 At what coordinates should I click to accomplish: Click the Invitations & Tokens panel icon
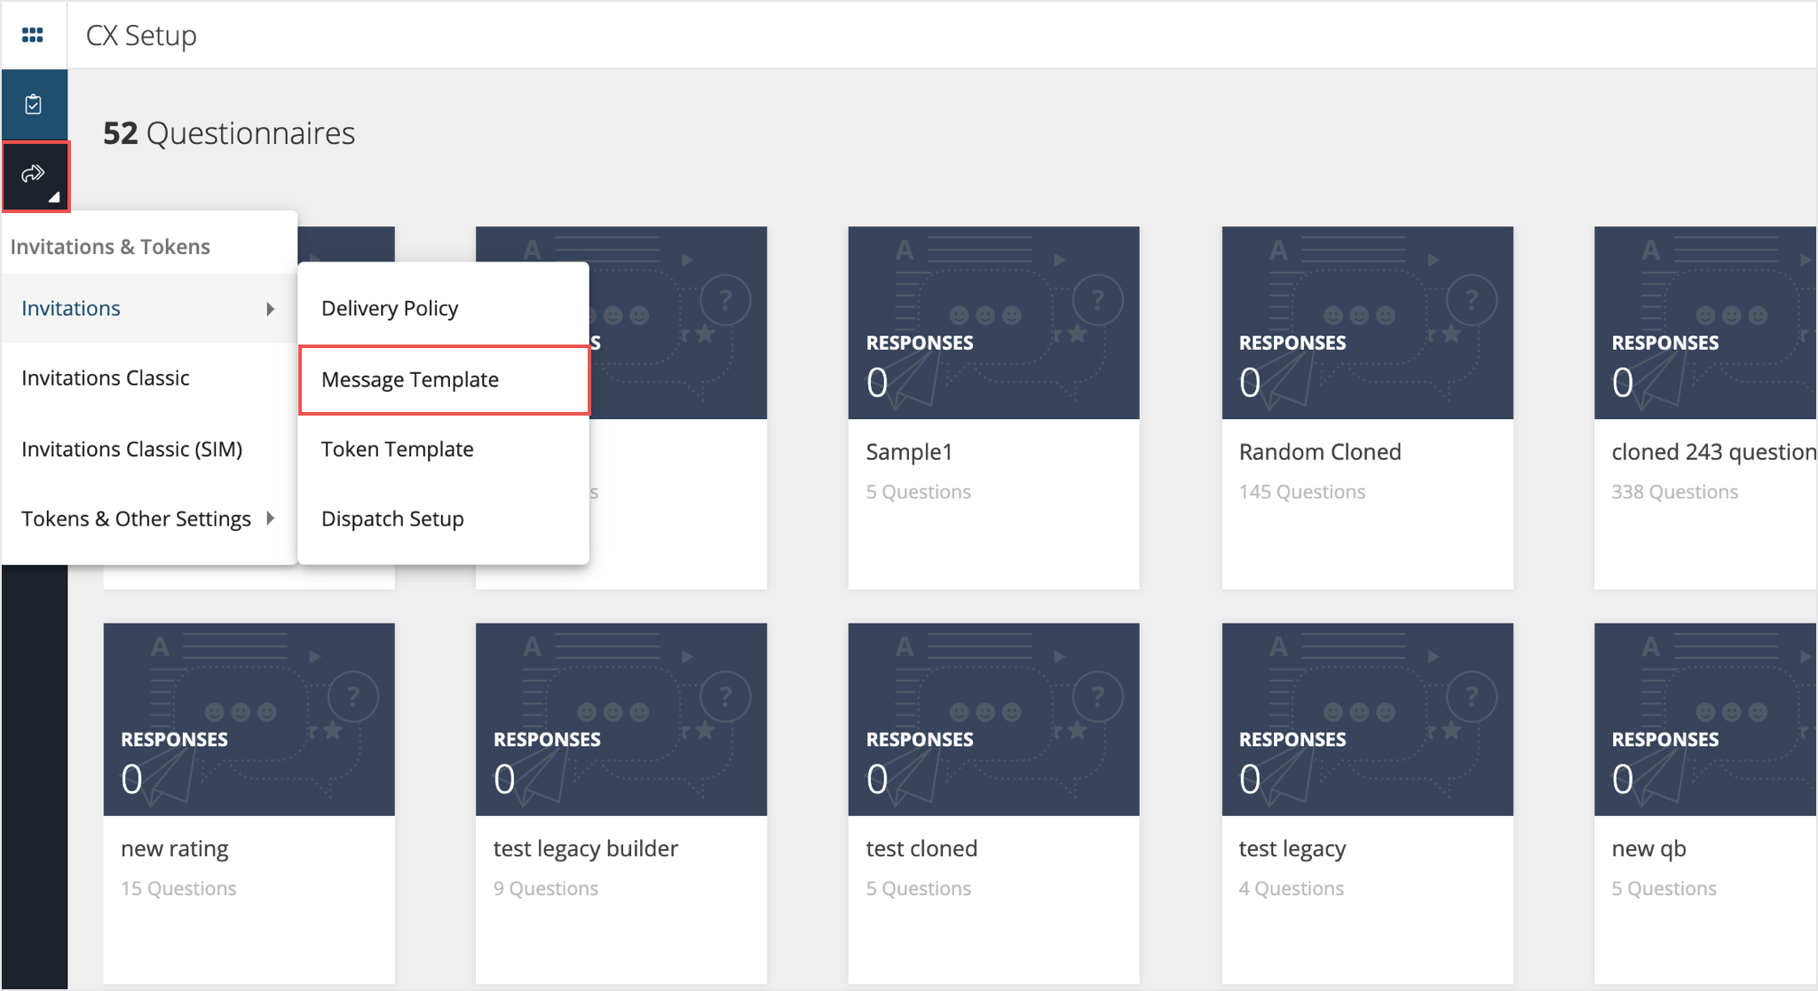[34, 173]
